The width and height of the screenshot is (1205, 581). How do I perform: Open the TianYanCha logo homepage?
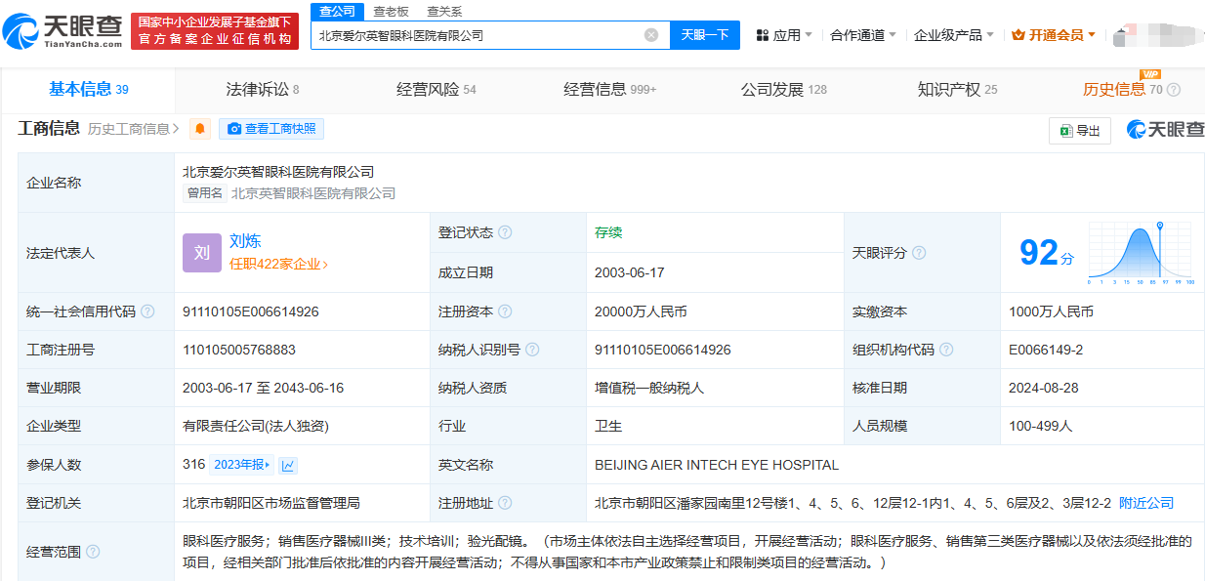click(62, 31)
